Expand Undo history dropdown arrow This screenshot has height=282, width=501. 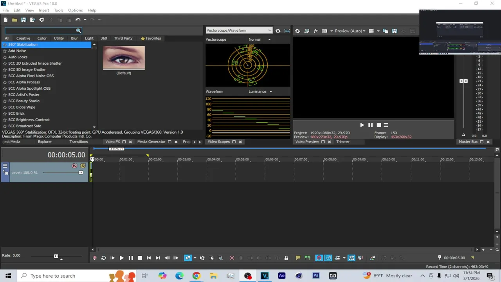pyautogui.click(x=85, y=20)
